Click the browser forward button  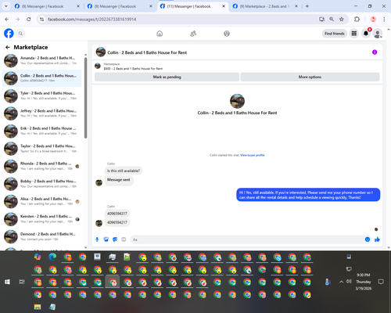[x=17, y=20]
